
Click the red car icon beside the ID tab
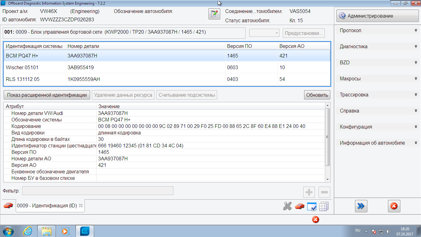coord(8,205)
